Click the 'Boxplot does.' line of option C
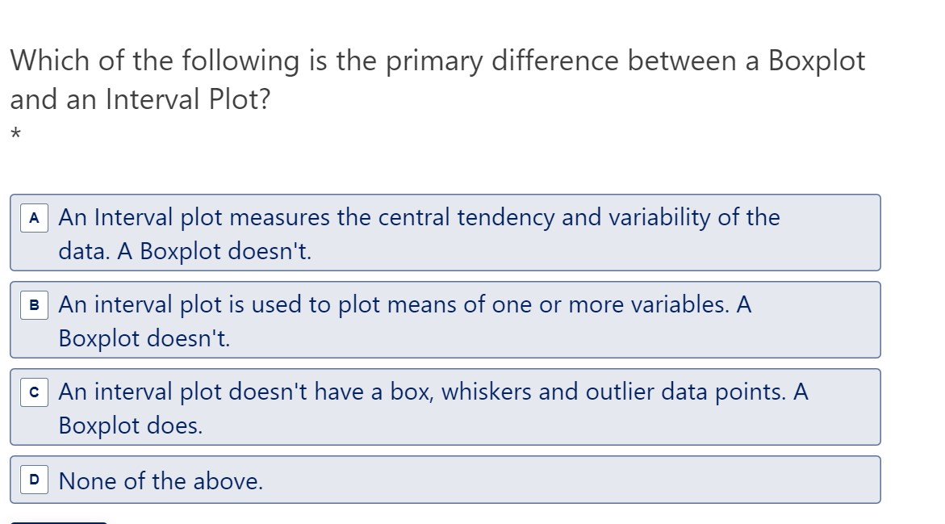 (x=130, y=425)
